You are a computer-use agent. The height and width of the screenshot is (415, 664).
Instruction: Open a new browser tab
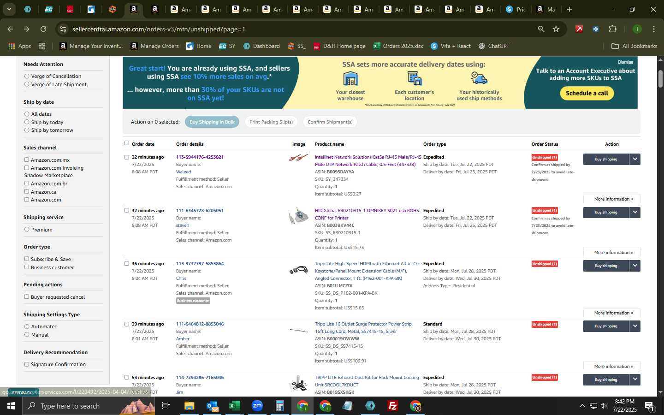[x=569, y=9]
